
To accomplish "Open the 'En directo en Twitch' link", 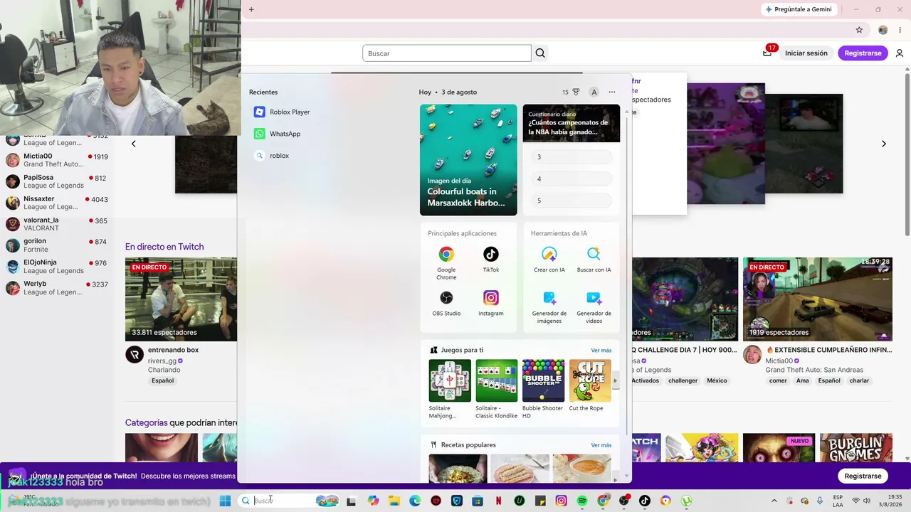I will (x=164, y=247).
